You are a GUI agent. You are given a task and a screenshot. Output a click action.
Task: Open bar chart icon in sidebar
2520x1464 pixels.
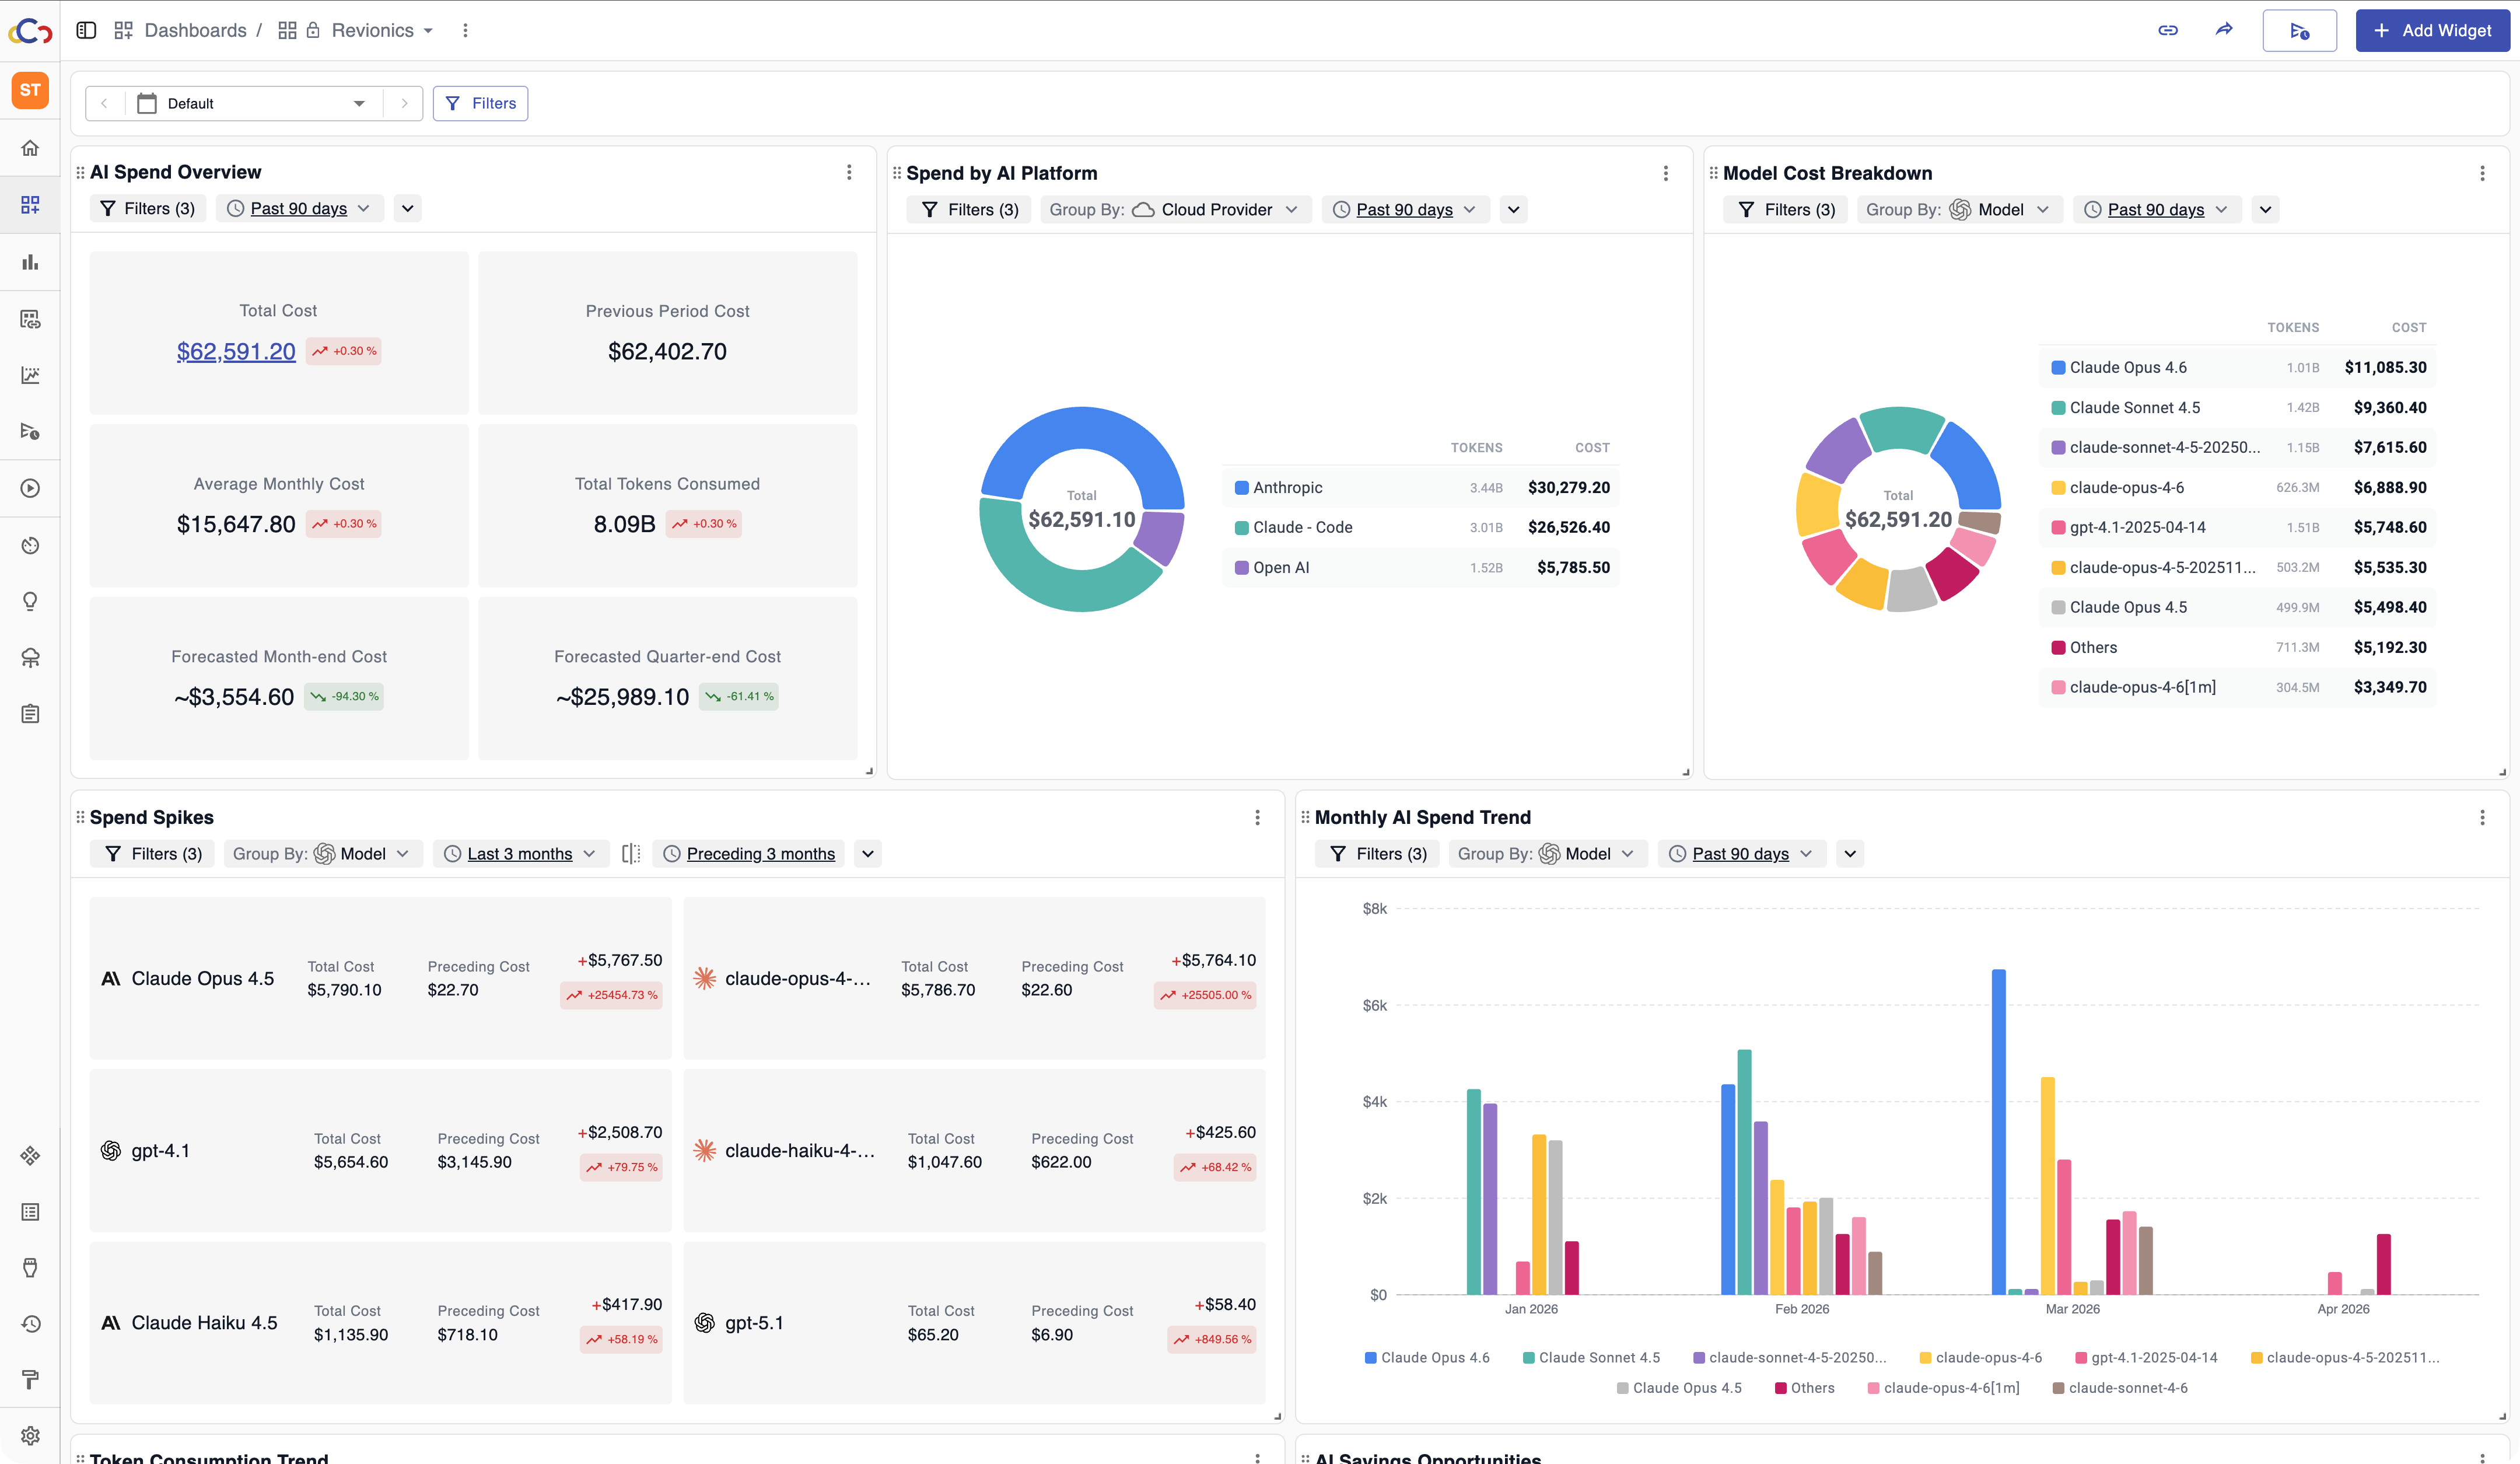(x=30, y=262)
